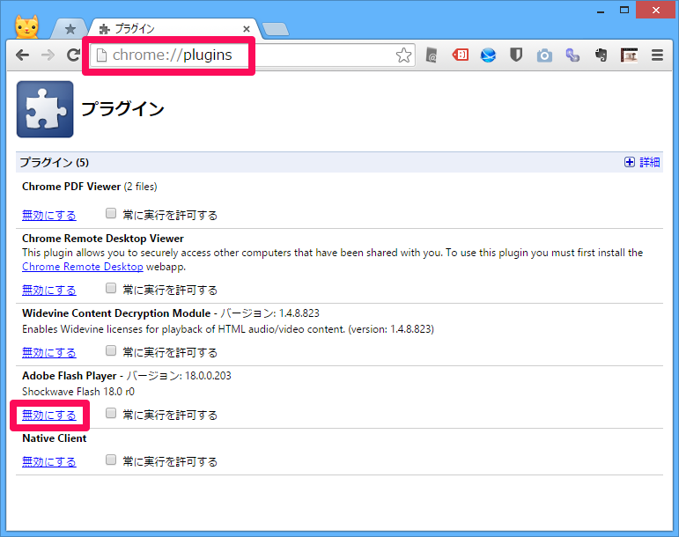Screen dimensions: 679x537
Task: Open the Chrome hamburger menu
Action: [657, 55]
